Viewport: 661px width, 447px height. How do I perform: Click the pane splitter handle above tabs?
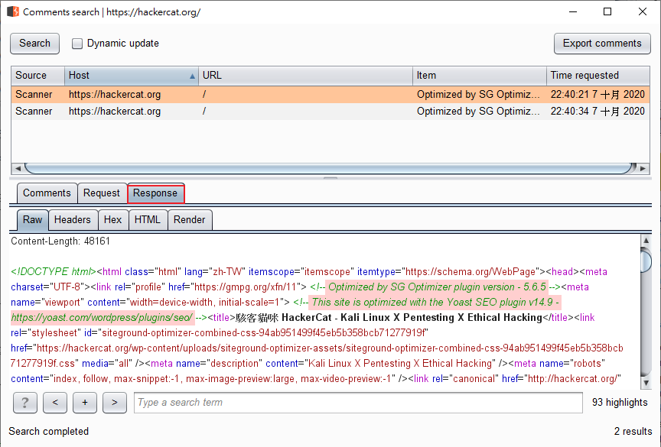330,178
